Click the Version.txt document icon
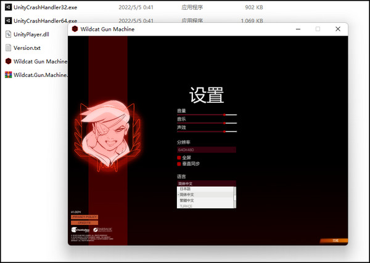 coord(8,48)
